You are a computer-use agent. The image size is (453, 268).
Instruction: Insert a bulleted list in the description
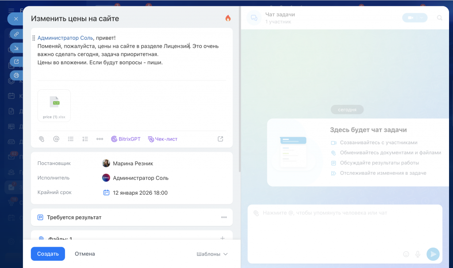point(71,139)
